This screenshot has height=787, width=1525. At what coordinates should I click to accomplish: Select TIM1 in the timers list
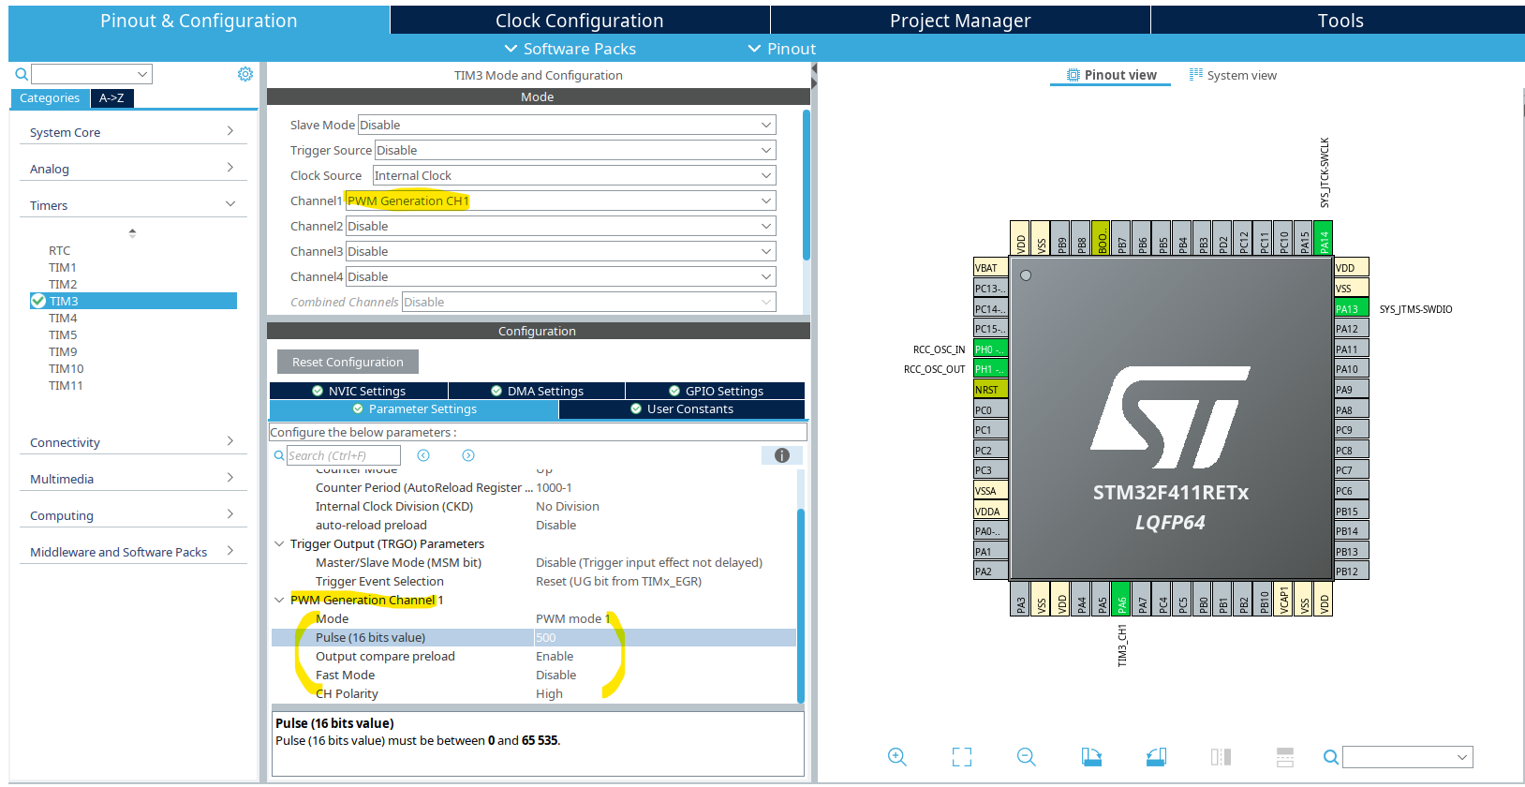pos(63,267)
